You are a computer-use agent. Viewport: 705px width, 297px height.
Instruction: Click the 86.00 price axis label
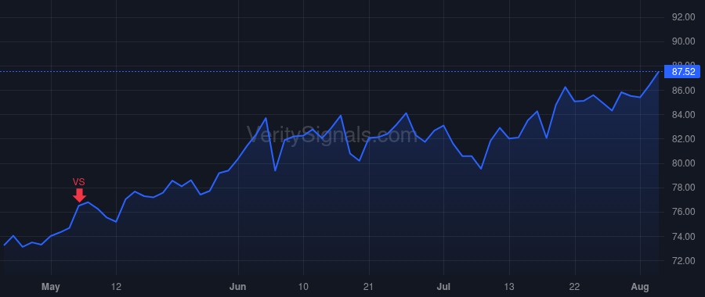click(x=683, y=91)
